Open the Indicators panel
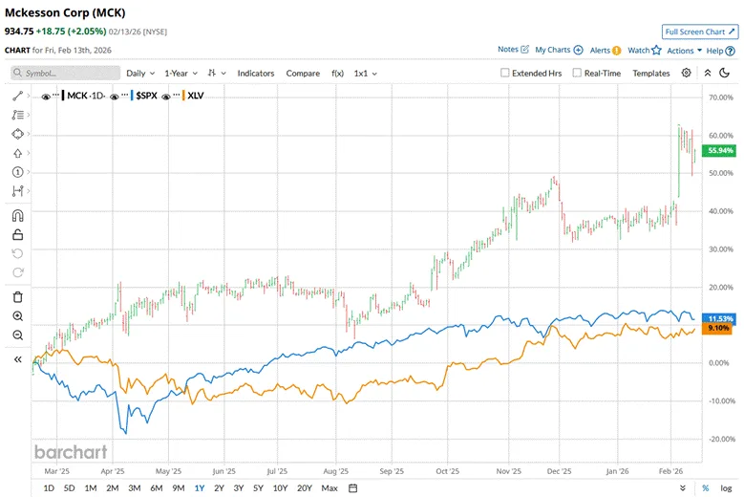This screenshot has width=744, height=497. tap(255, 73)
